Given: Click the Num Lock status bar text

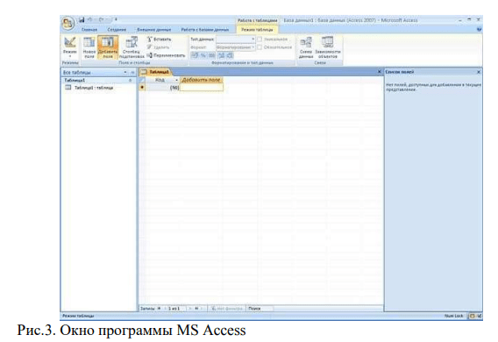Looking at the screenshot, I should click(x=454, y=316).
